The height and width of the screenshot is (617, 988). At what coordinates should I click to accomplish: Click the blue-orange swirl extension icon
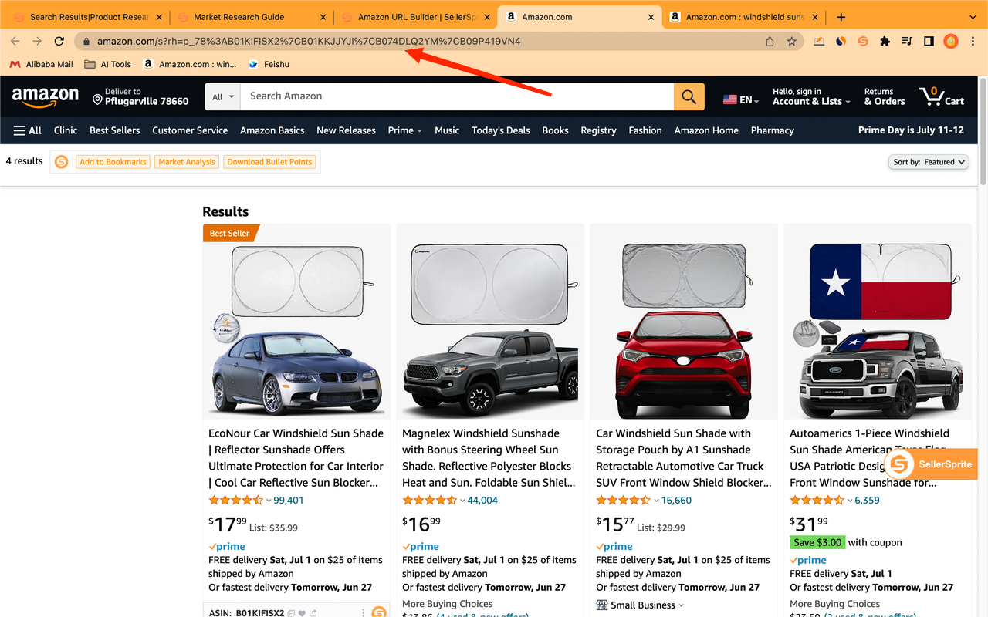841,41
